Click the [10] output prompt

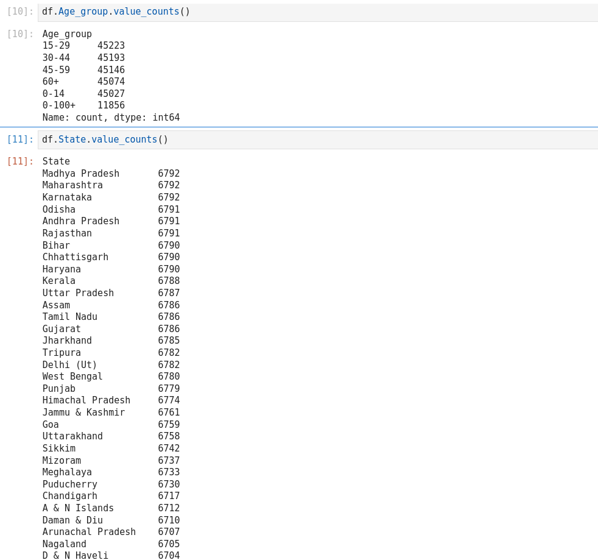tap(20, 34)
